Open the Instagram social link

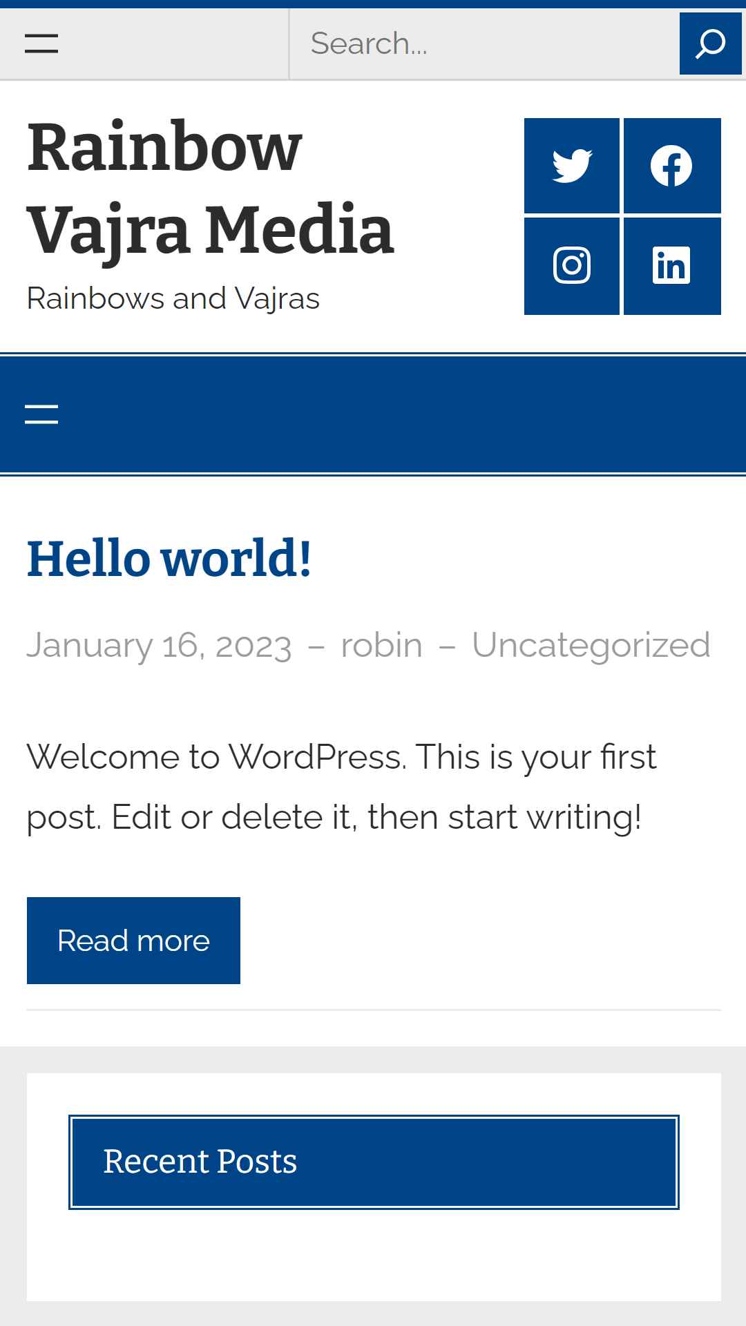click(572, 266)
